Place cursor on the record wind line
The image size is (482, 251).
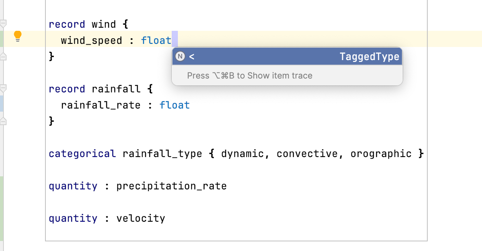tap(89, 24)
